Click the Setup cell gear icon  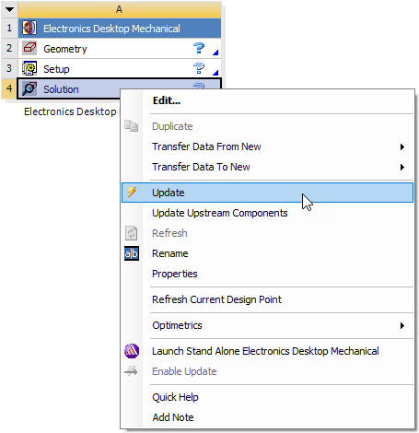pyautogui.click(x=29, y=68)
